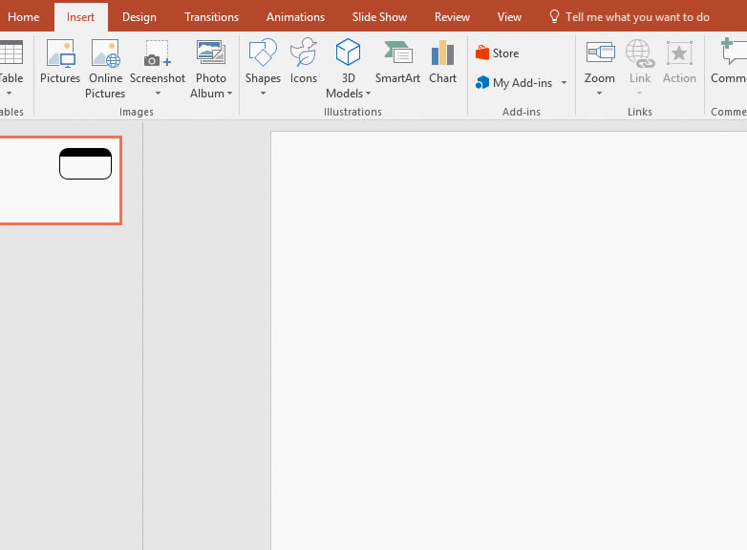Expand the Screenshot dropdown arrow

pos(158,94)
